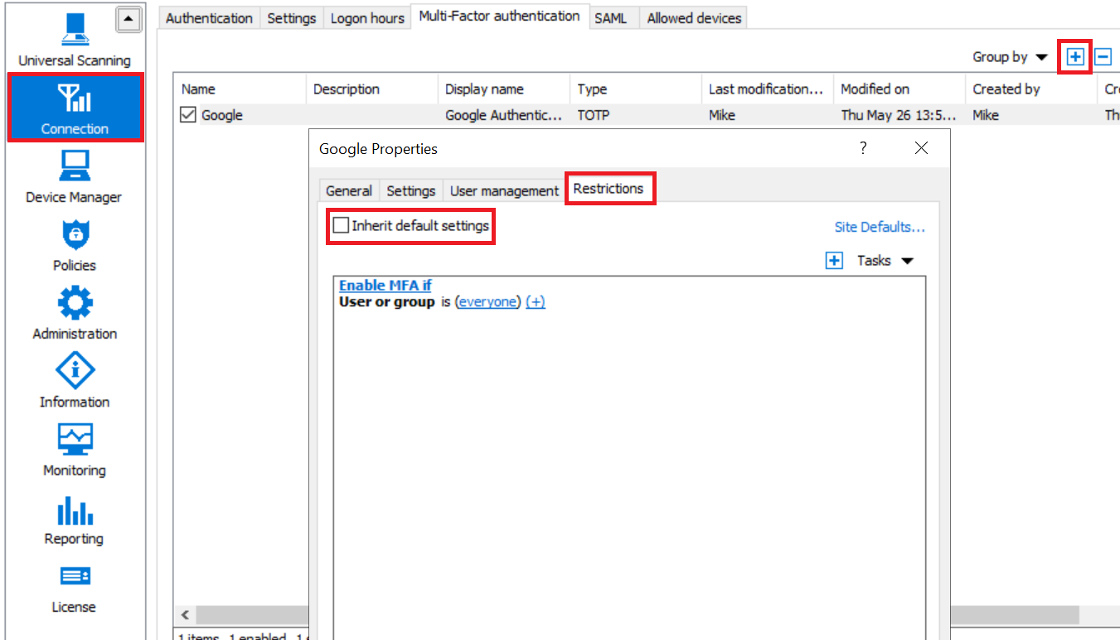Open the Information section
The image size is (1120, 640).
pos(75,382)
